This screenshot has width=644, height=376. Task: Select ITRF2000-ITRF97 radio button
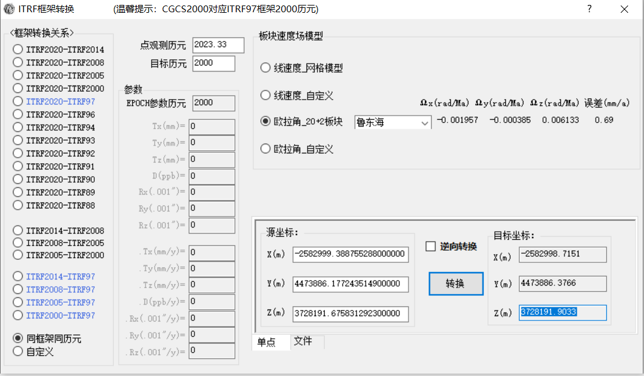[18, 315]
